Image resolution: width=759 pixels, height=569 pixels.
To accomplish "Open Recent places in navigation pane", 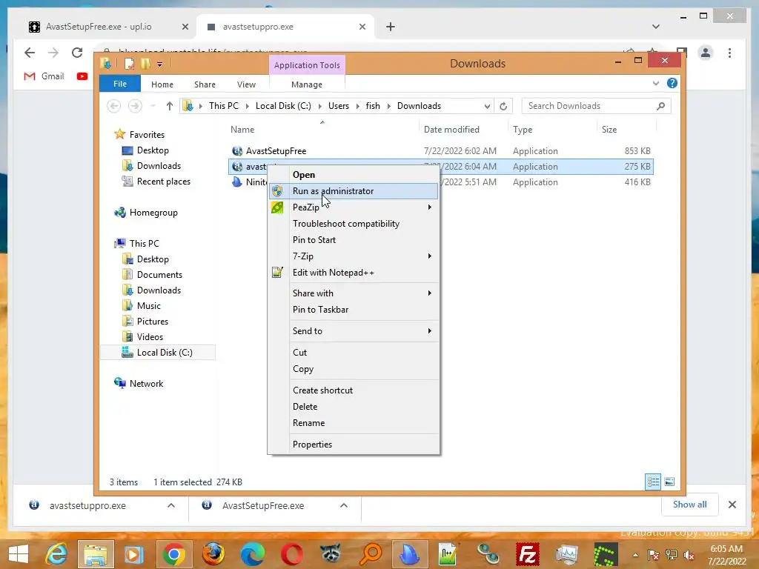I will point(163,182).
